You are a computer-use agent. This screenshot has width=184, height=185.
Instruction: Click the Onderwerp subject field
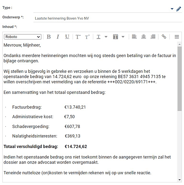point(107,18)
